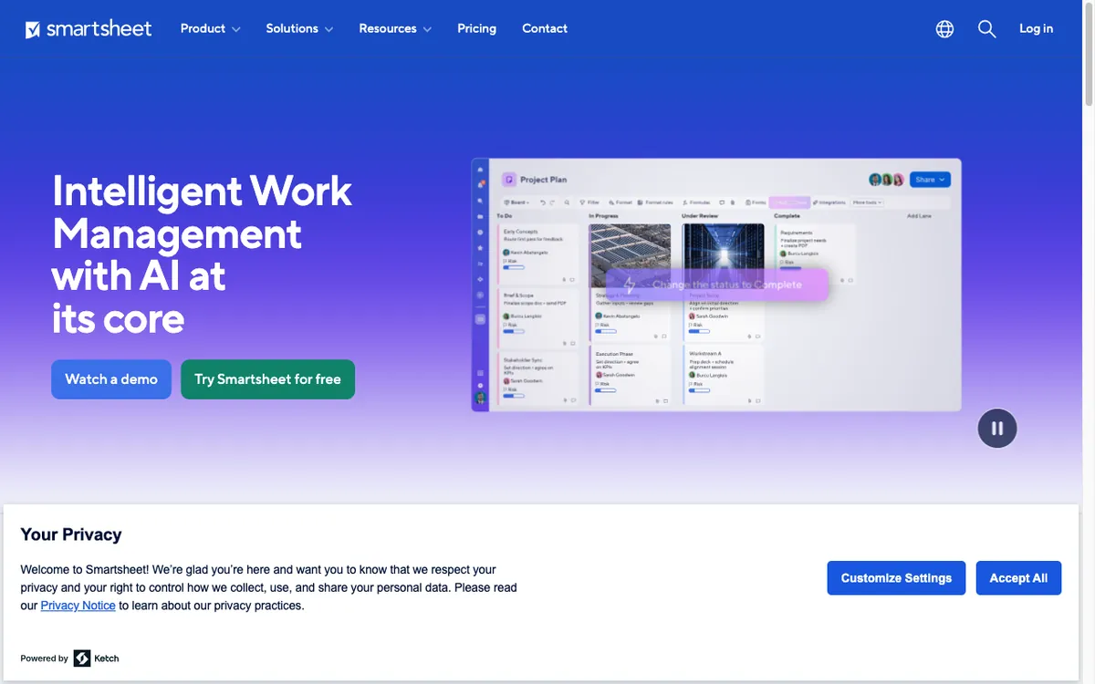Expand the Solutions menu

click(299, 29)
